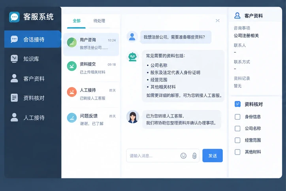Open the 资料提交 conversation title
This screenshot has height=191, width=286.
(88, 64)
